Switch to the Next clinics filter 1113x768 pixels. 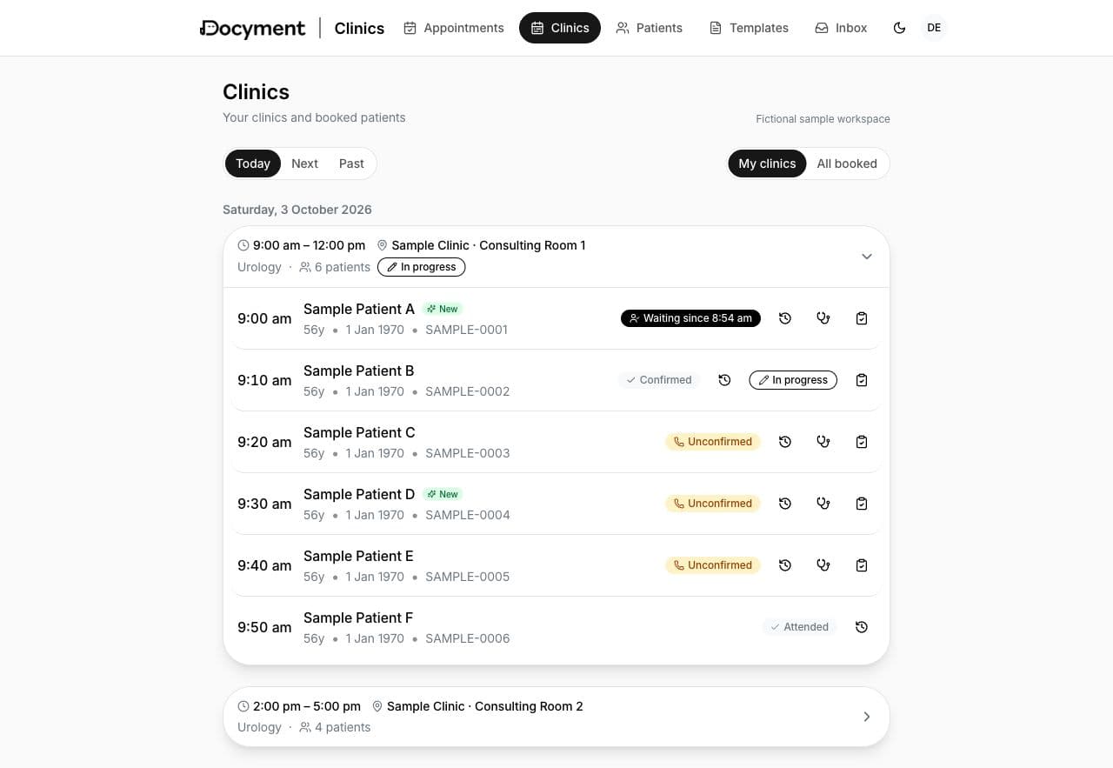[x=305, y=164]
